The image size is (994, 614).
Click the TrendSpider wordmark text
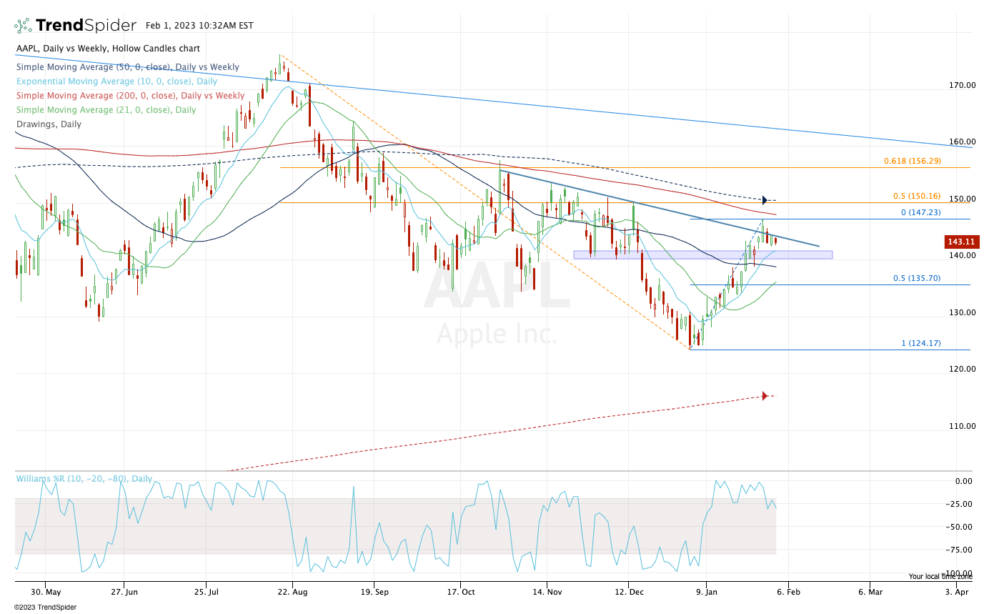point(86,26)
